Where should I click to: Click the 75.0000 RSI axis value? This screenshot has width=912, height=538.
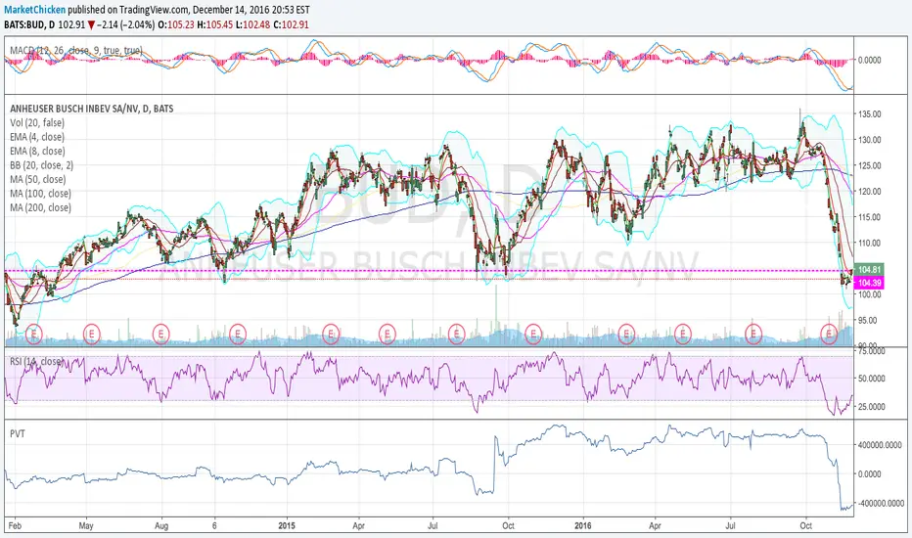[x=872, y=351]
